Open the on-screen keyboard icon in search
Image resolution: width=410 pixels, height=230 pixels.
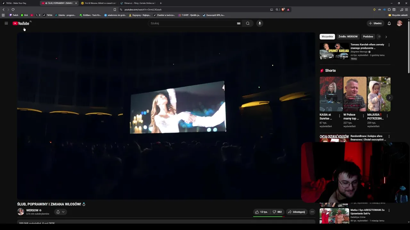coord(239,23)
